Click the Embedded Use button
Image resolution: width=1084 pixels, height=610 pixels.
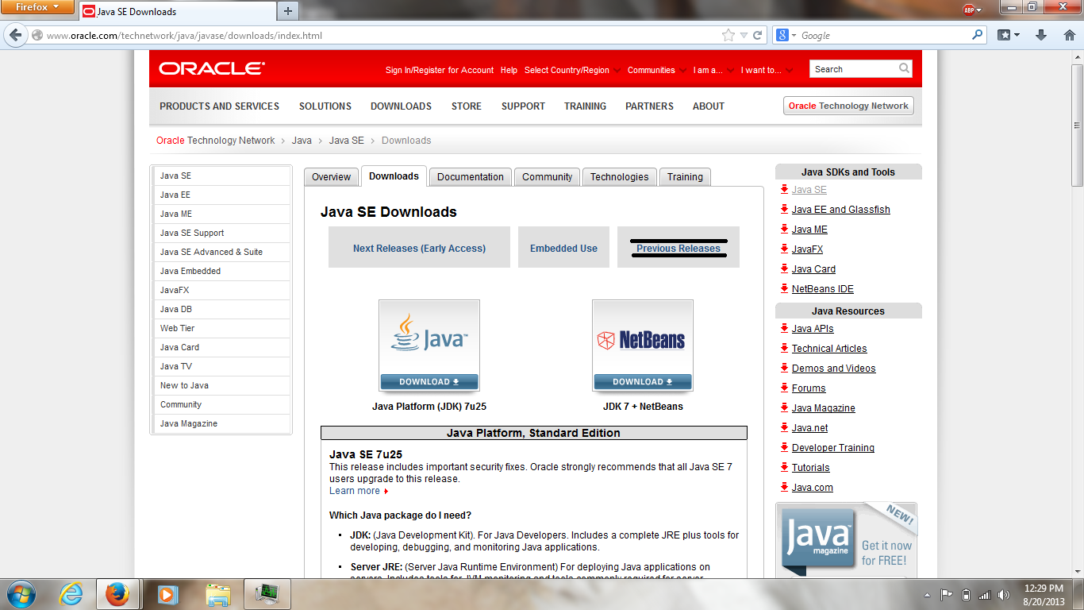point(563,248)
